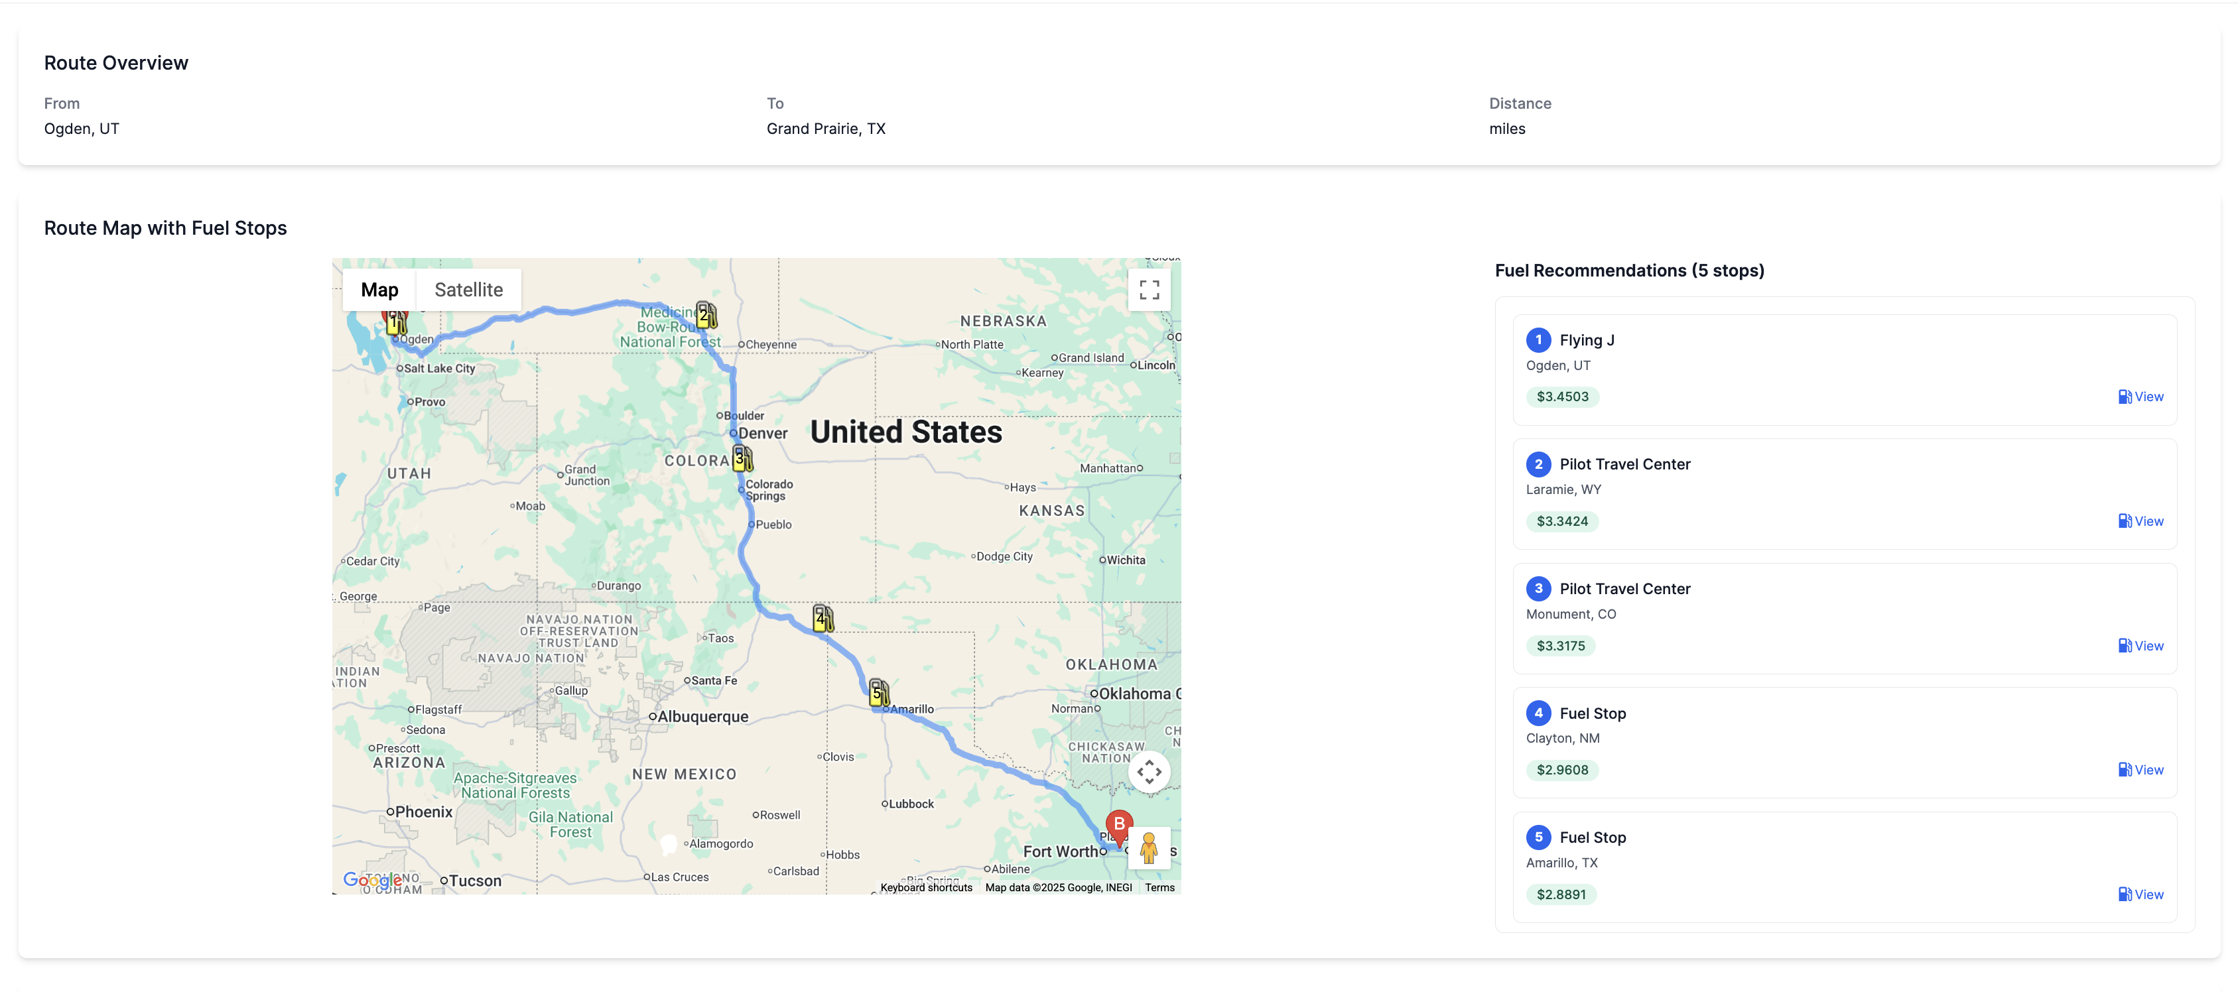The image size is (2238, 992).
Task: Click Clayton, NM location text
Action: pos(1562,738)
